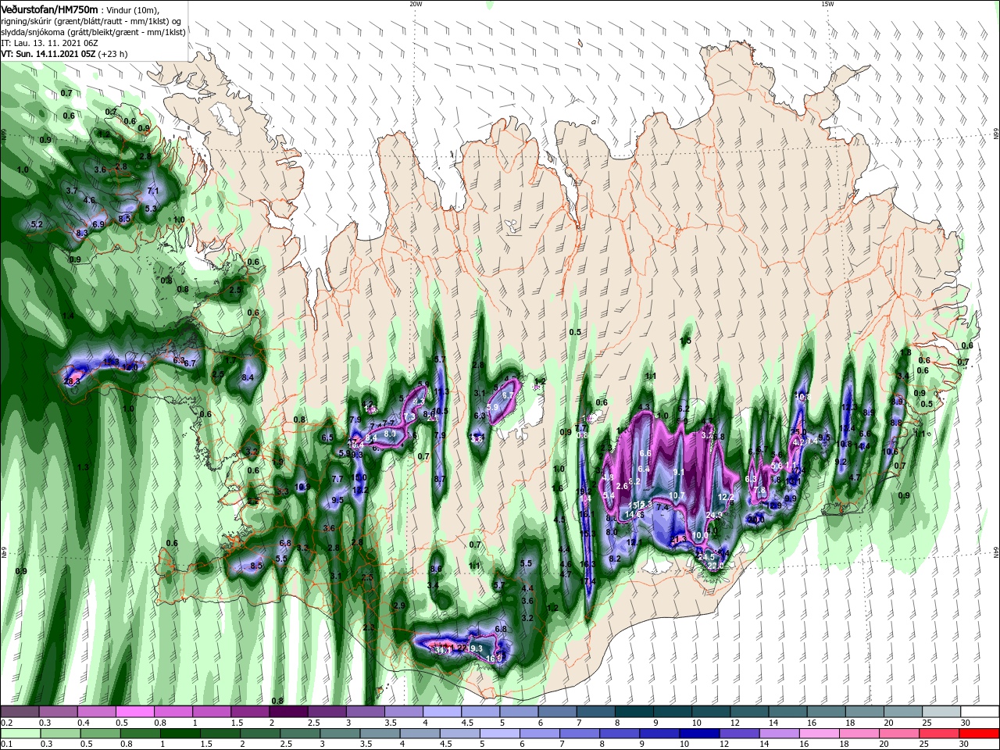This screenshot has height=750, width=1000.
Task: Click the 9.1 value inside the pink snow area
Action: (679, 472)
